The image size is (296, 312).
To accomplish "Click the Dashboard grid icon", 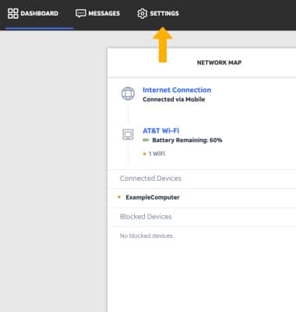I will [x=12, y=13].
